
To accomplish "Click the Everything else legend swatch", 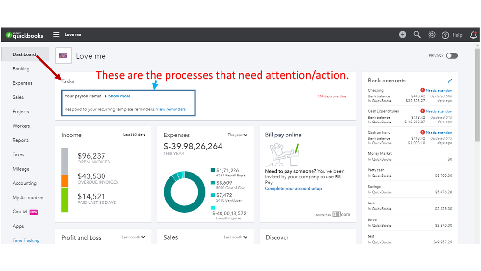I will (x=213, y=208).
